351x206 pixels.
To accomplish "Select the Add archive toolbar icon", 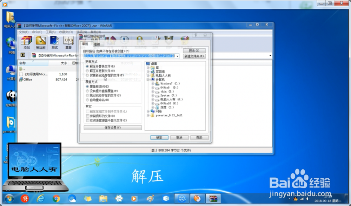I will 26,42.
